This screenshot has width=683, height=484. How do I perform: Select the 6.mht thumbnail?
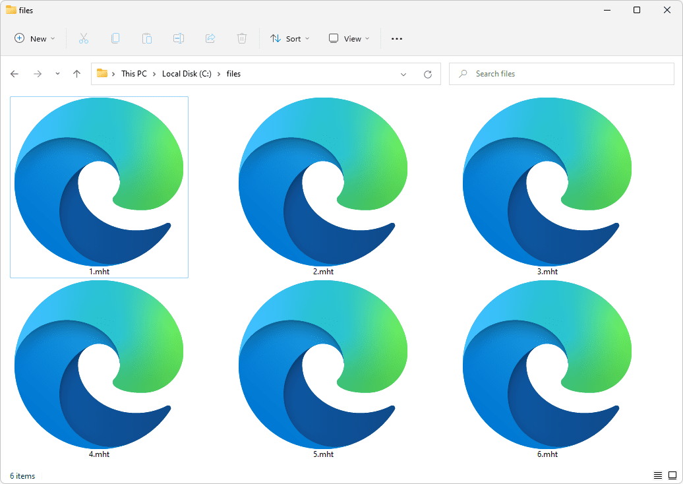pos(547,364)
